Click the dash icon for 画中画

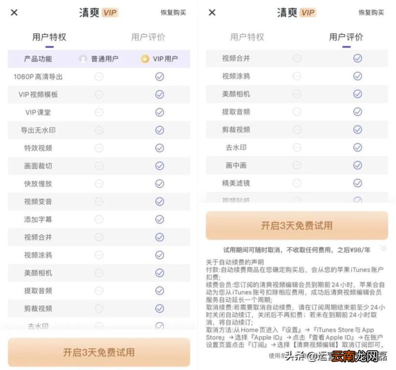[297, 165]
